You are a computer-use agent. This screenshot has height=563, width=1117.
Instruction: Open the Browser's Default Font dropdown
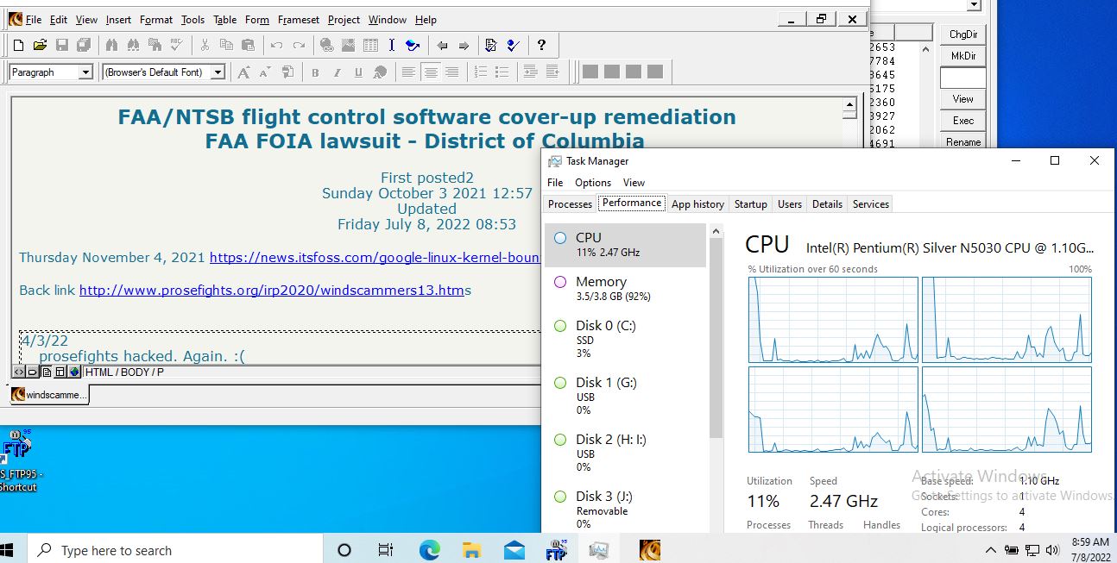(x=218, y=72)
